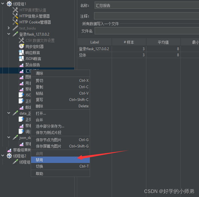This screenshot has width=199, height=197.
Task: Collapse the json_da sampler node
Action: coord(9,137)
